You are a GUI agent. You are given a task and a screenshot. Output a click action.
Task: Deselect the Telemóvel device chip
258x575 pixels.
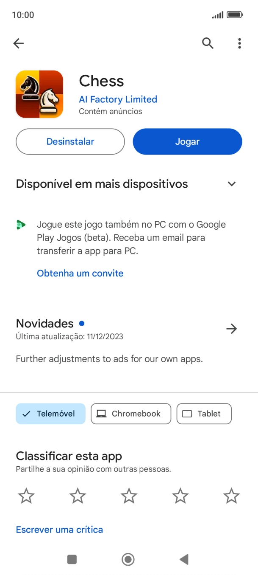point(50,413)
